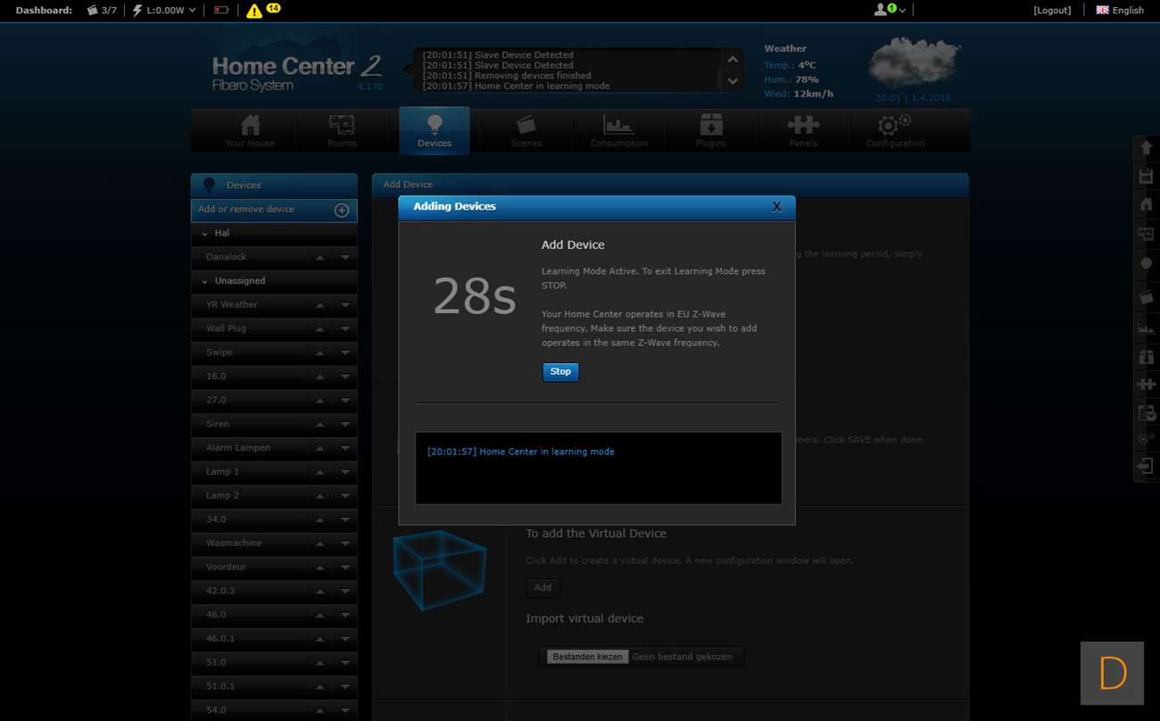Click the save disk icon in right sidebar
This screenshot has height=721, width=1160.
tap(1147, 177)
